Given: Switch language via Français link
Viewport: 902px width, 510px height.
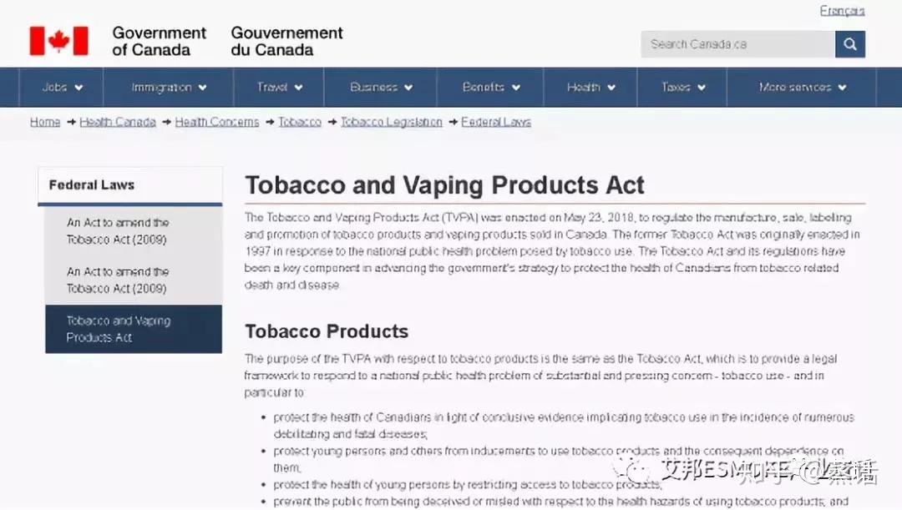Looking at the screenshot, I should pos(842,10).
